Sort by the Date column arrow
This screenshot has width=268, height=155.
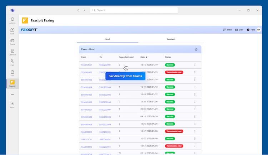coord(147,57)
